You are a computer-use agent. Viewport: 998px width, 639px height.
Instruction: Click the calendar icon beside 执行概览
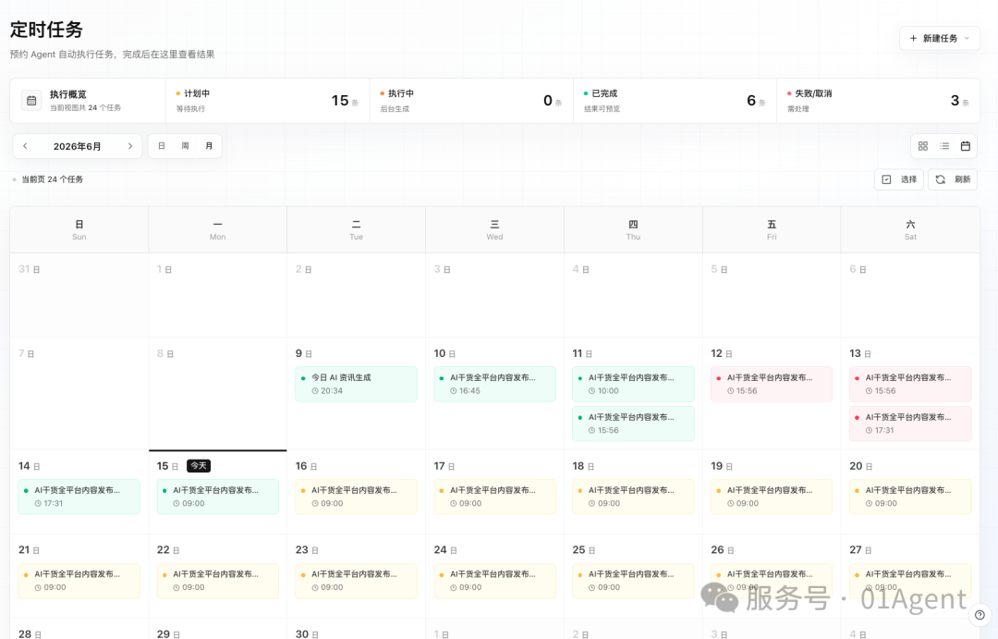31,101
